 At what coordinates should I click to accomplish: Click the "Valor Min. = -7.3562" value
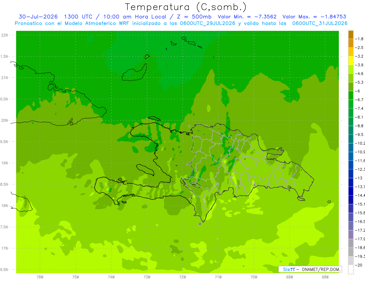pyautogui.click(x=247, y=17)
